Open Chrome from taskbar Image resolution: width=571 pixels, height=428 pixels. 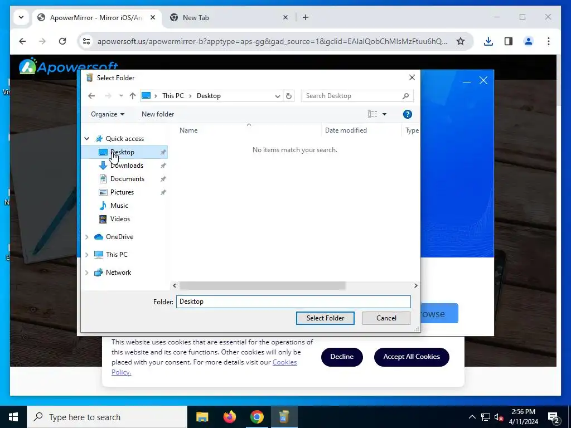coord(257,417)
